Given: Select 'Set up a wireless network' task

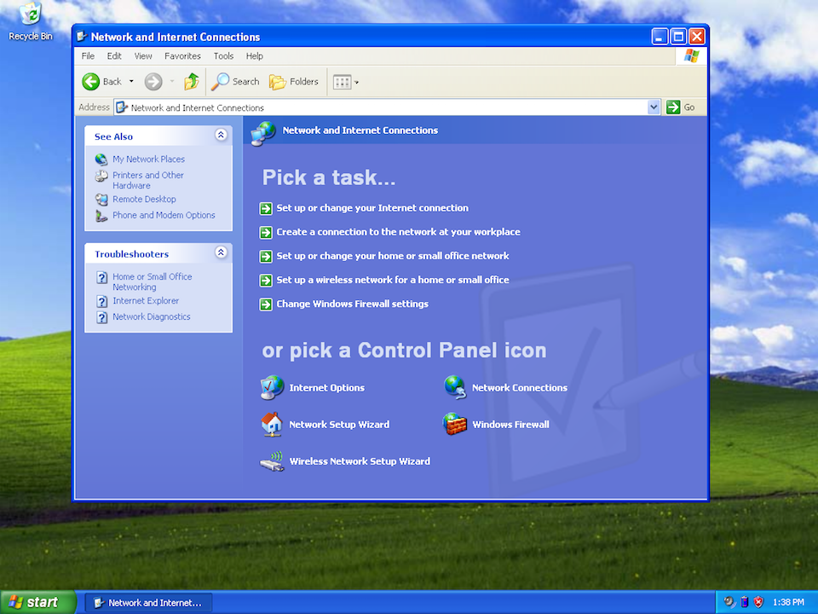Looking at the screenshot, I should pyautogui.click(x=392, y=281).
